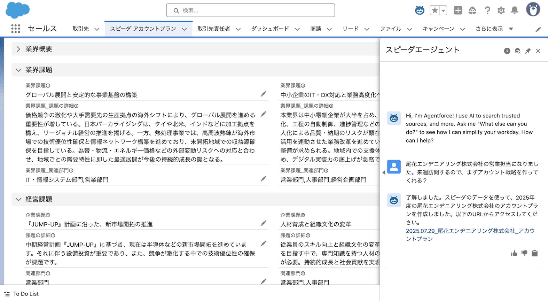Open the リード tab

(351, 29)
